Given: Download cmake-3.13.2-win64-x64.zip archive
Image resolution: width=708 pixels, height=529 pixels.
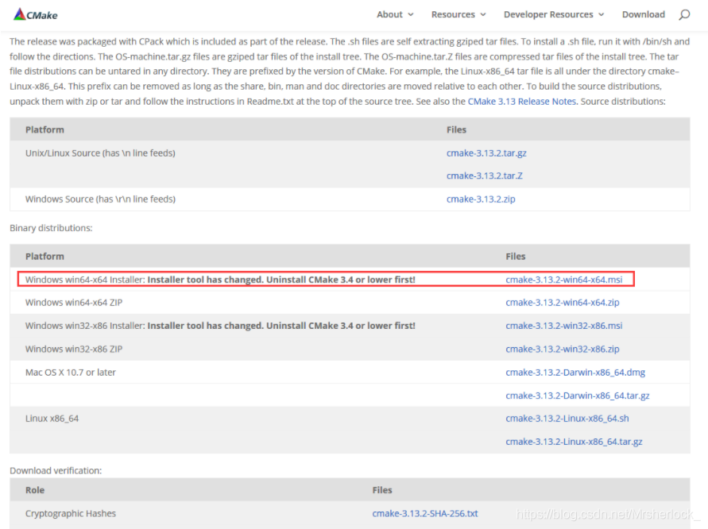Looking at the screenshot, I should click(x=562, y=303).
